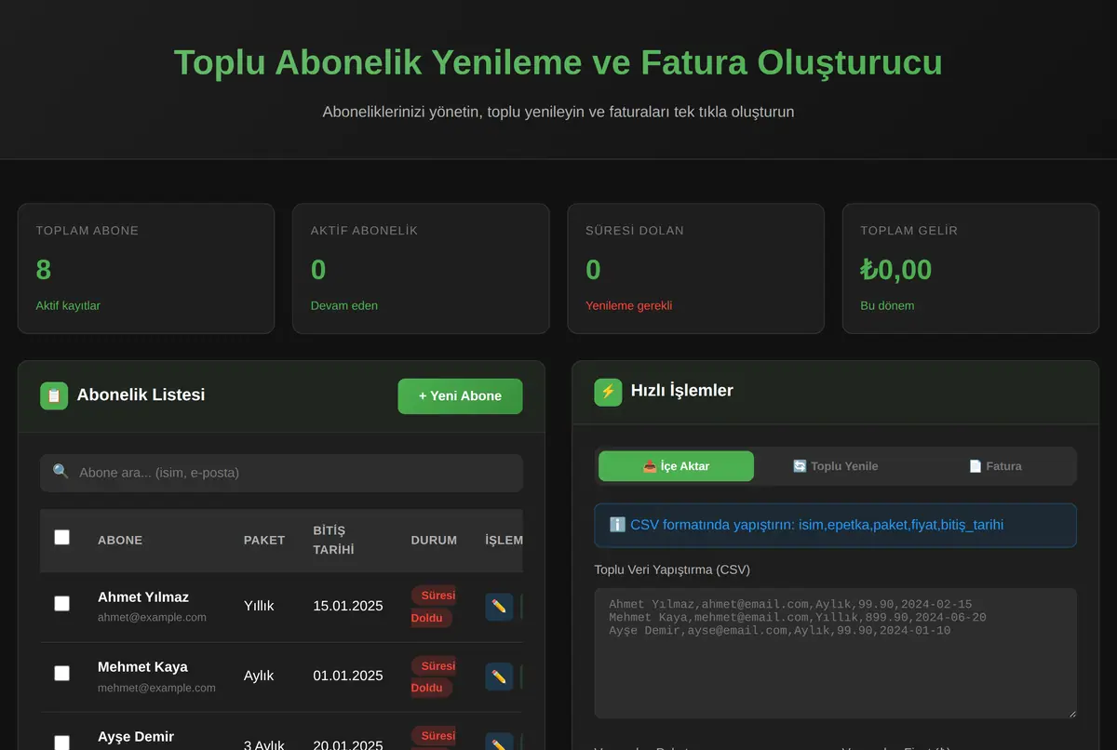This screenshot has height=750, width=1117.
Task: Click the clipboard icon beside Abonelik Listesi
Action: tap(54, 395)
